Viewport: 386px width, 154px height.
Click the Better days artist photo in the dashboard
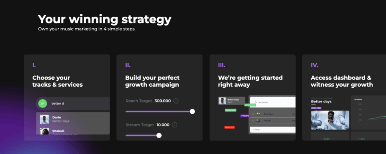pyautogui.click(x=330, y=120)
